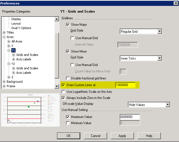Enable Use Logarithmic Scale on this Axis
179x142 pixels.
tap(63, 92)
